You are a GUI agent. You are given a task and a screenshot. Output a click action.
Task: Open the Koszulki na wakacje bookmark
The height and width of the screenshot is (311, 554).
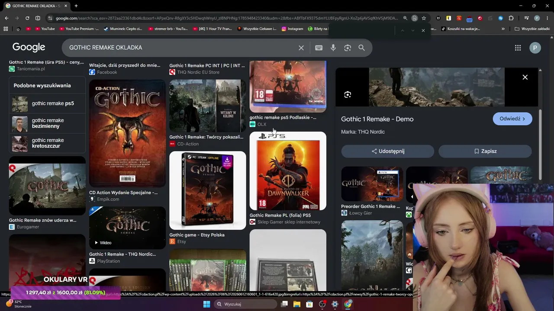point(461,29)
